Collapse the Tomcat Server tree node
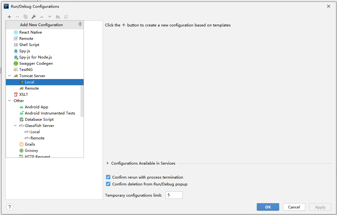Screen dimensions: 337x215 pos(9,76)
